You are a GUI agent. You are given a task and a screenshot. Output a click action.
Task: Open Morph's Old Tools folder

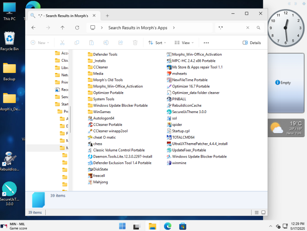(105, 80)
